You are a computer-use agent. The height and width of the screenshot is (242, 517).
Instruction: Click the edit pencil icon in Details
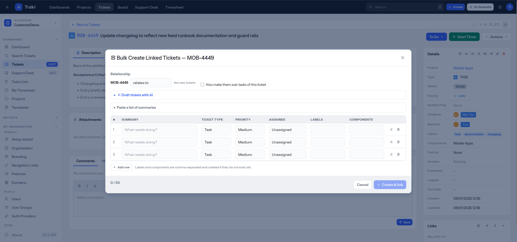[498, 54]
